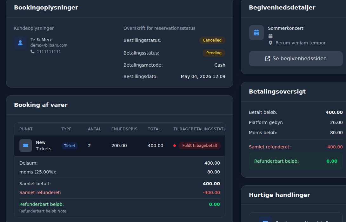Click the customer user avatar icon
Viewport: 346px width, 222px height.
tap(20, 42)
